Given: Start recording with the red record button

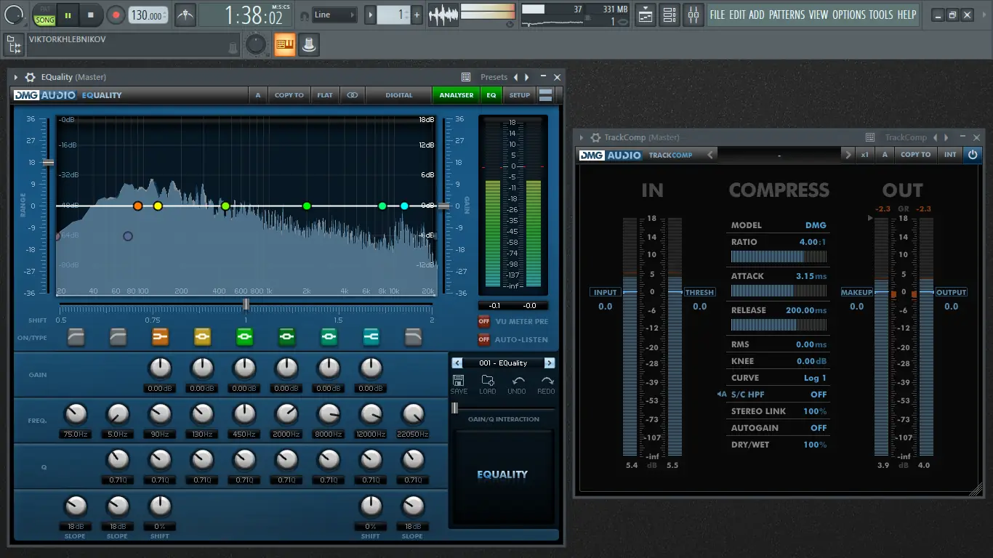Looking at the screenshot, I should [x=116, y=15].
